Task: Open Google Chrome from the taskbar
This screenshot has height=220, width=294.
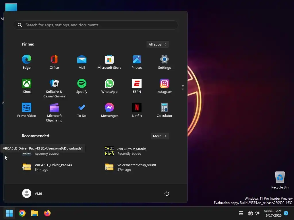Action: point(22,213)
